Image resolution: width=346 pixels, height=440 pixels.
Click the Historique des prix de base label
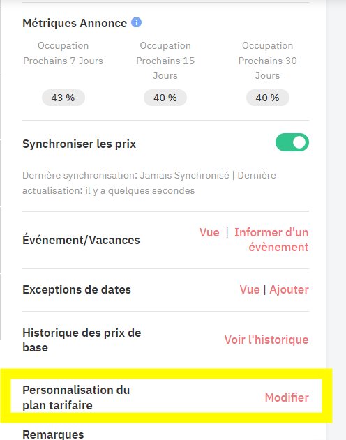point(82,340)
